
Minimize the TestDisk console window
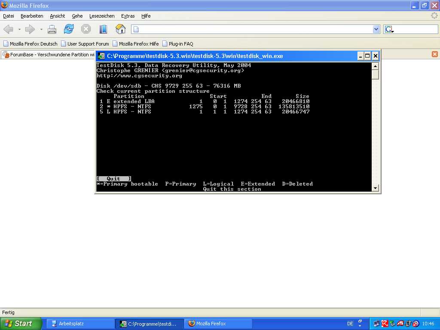[x=361, y=56]
